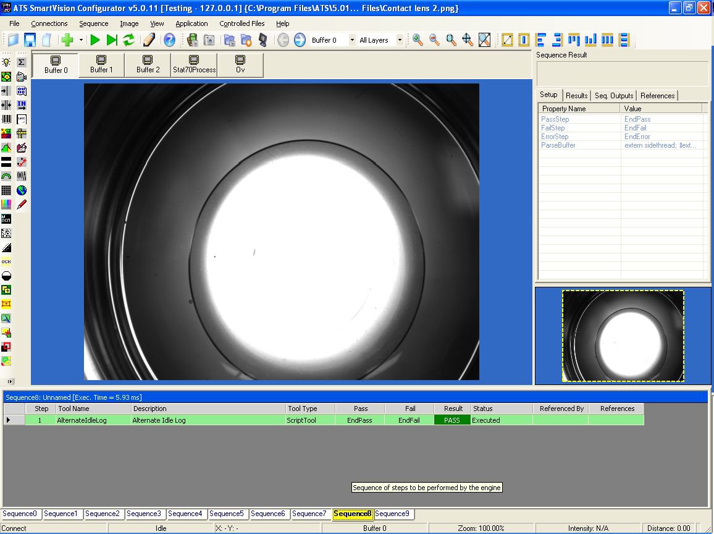Select the red pen tool in palette

[22, 205]
